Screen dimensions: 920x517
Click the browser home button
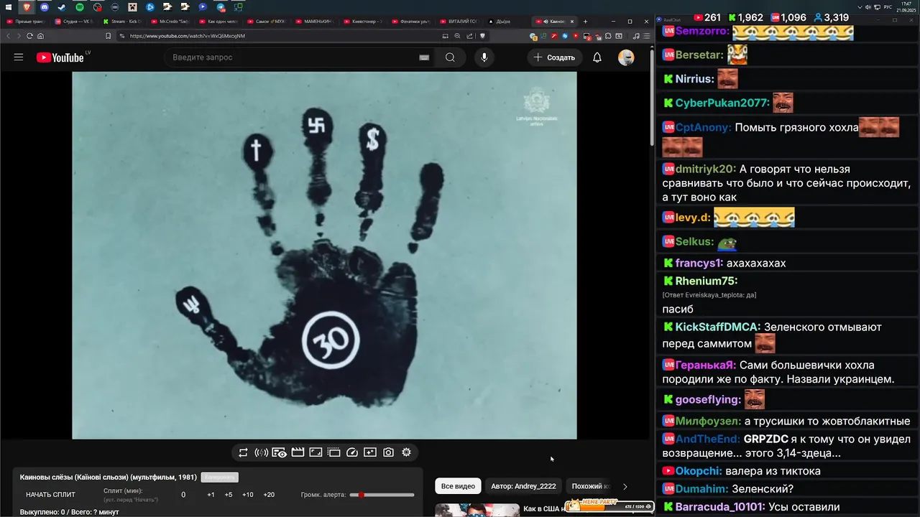[40, 36]
